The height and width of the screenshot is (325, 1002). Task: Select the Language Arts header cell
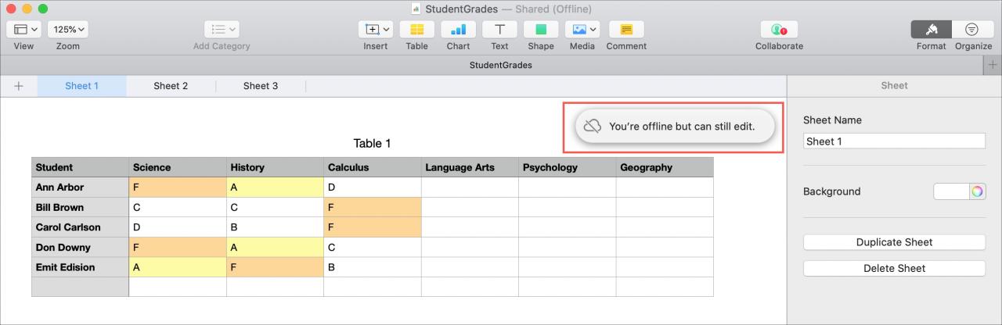tap(470, 167)
